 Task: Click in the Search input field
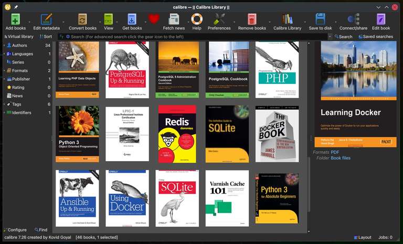click(x=194, y=37)
